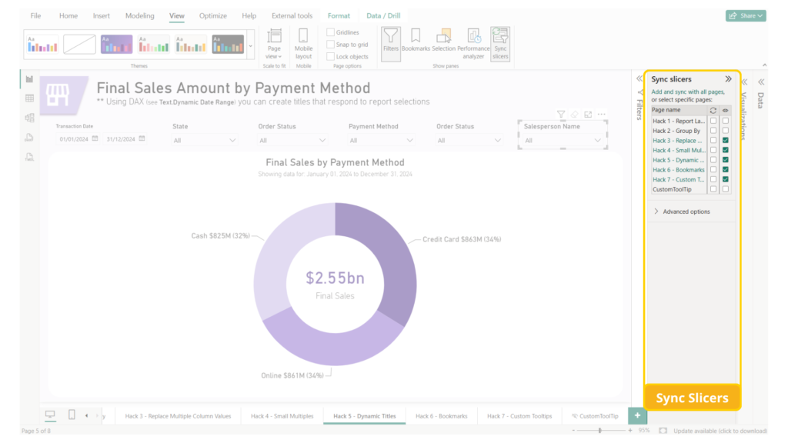This screenshot has width=788, height=443.
Task: Open the Page view options
Action: pos(274,44)
